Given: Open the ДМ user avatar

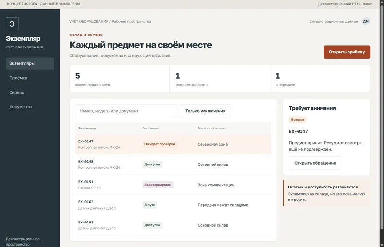Looking at the screenshot, I should coord(366,21).
